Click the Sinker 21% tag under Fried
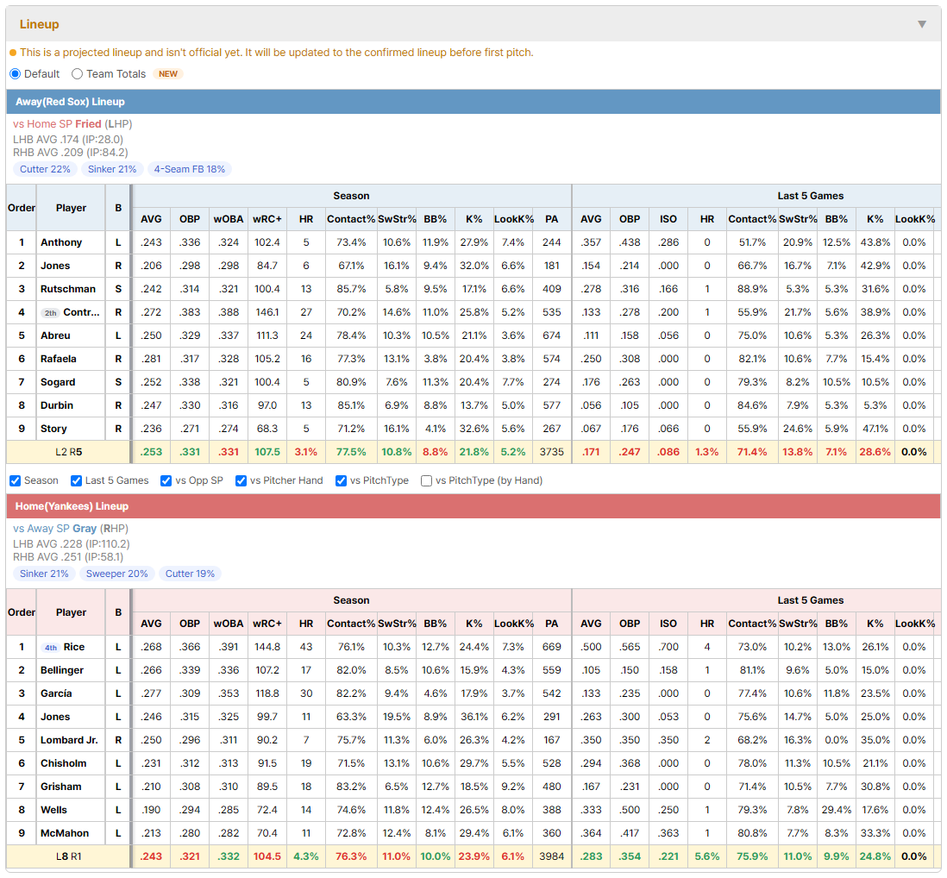Image resolution: width=947 pixels, height=878 pixels. [112, 169]
